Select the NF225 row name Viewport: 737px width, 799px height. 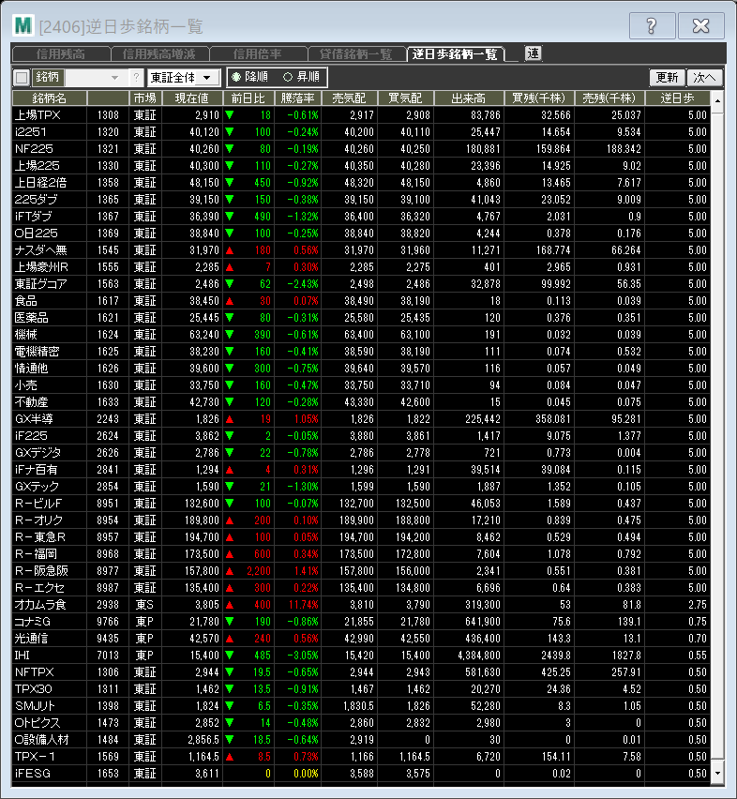pos(34,149)
